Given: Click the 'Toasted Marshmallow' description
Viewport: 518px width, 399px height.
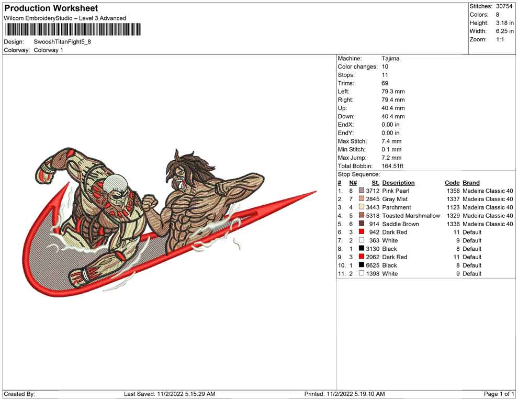Looking at the screenshot, I should coord(411,216).
